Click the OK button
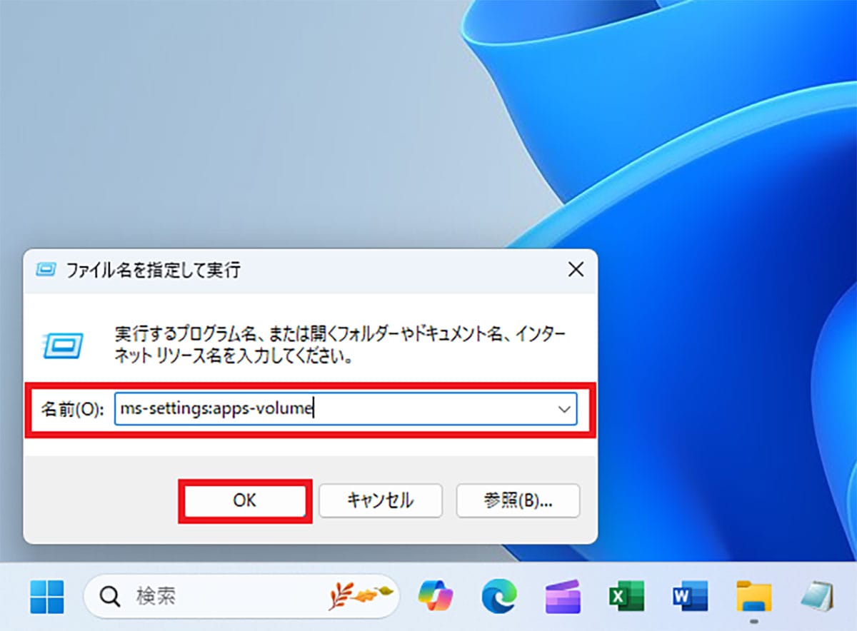This screenshot has height=631, width=857. (x=246, y=500)
